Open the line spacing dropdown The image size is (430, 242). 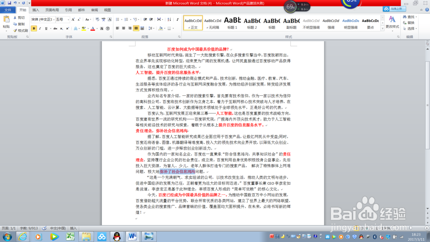[151, 28]
